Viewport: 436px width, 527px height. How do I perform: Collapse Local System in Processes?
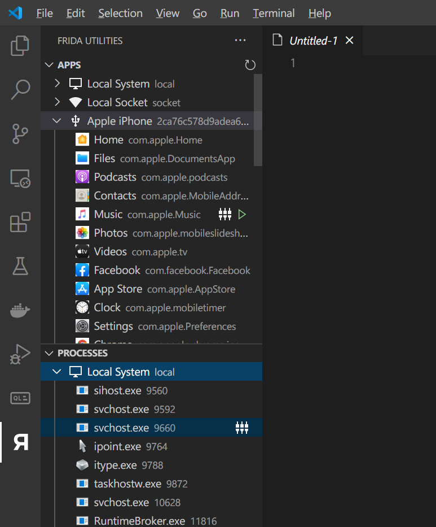coord(57,372)
